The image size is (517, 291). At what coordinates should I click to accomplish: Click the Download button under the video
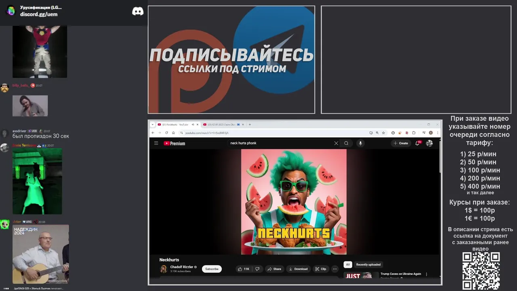298,269
